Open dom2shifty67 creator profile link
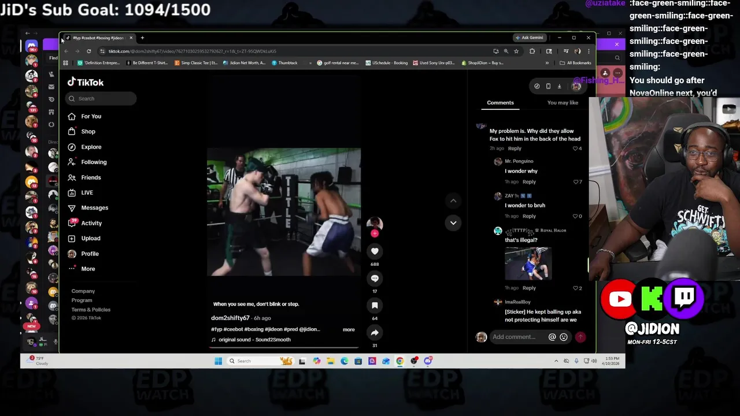The width and height of the screenshot is (740, 416). (230, 318)
